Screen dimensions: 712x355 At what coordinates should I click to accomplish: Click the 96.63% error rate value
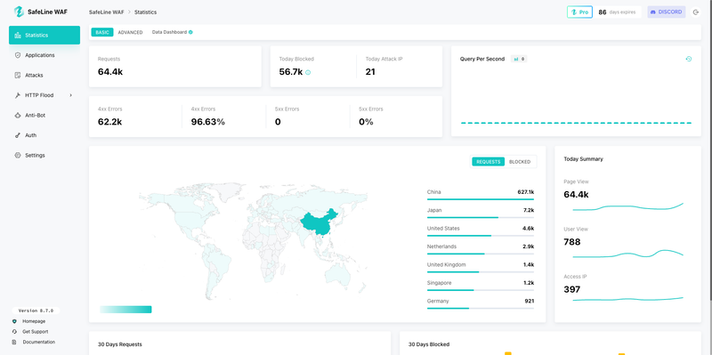(208, 122)
